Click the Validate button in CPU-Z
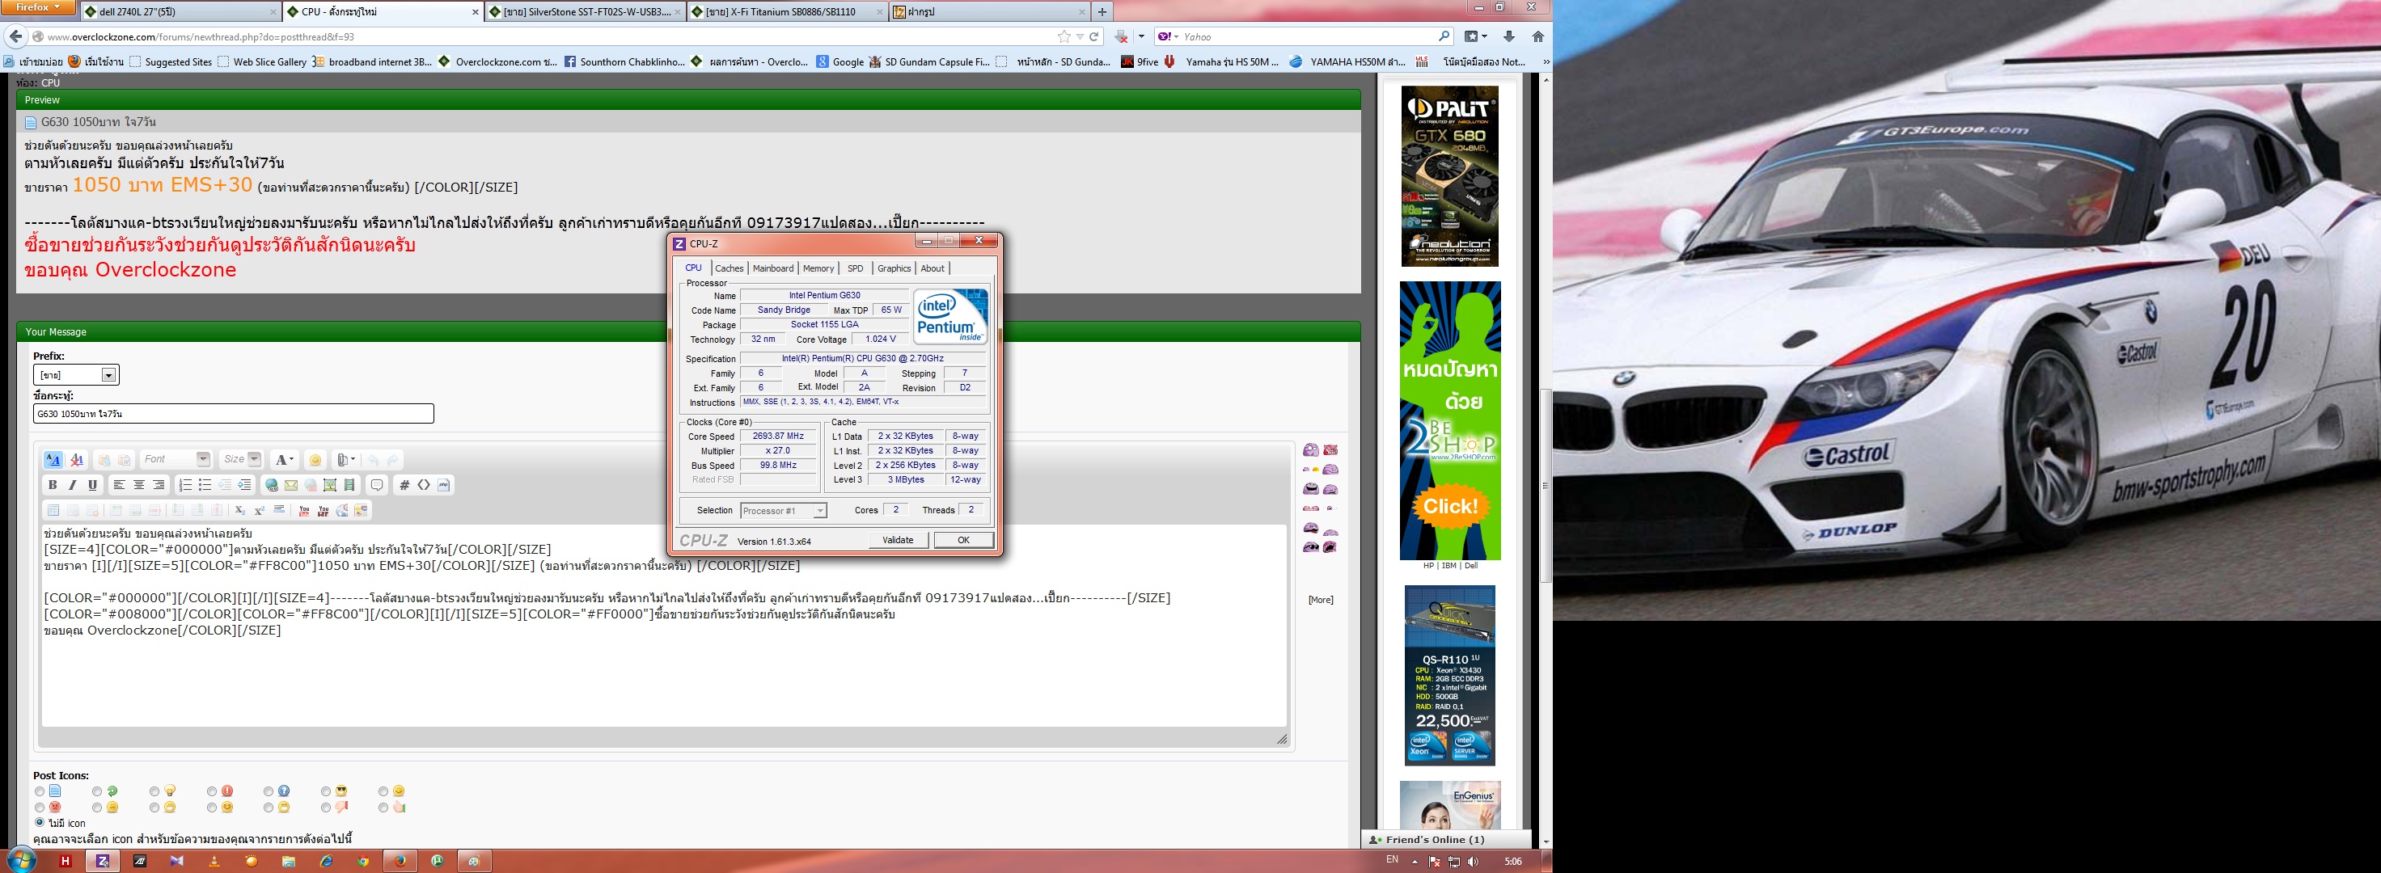Image resolution: width=2381 pixels, height=873 pixels. pyautogui.click(x=898, y=541)
